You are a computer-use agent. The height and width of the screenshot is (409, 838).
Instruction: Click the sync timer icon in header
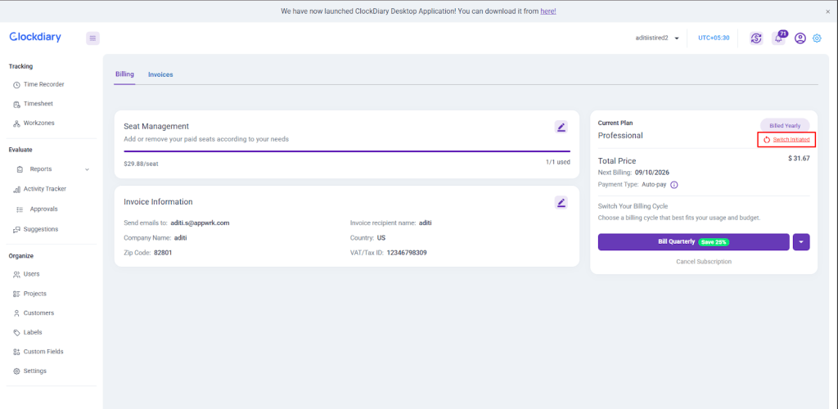point(756,38)
